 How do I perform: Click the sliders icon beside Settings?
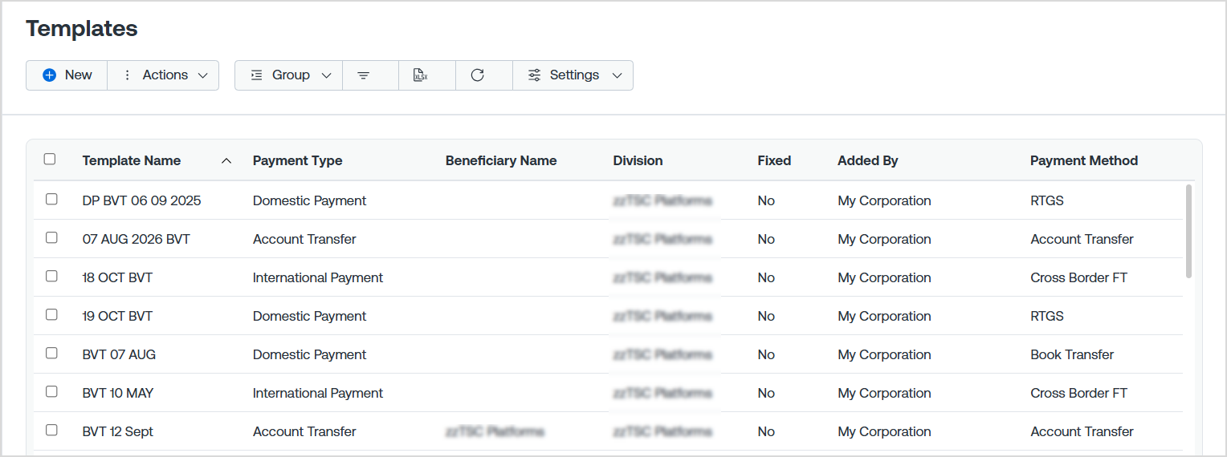tap(534, 75)
